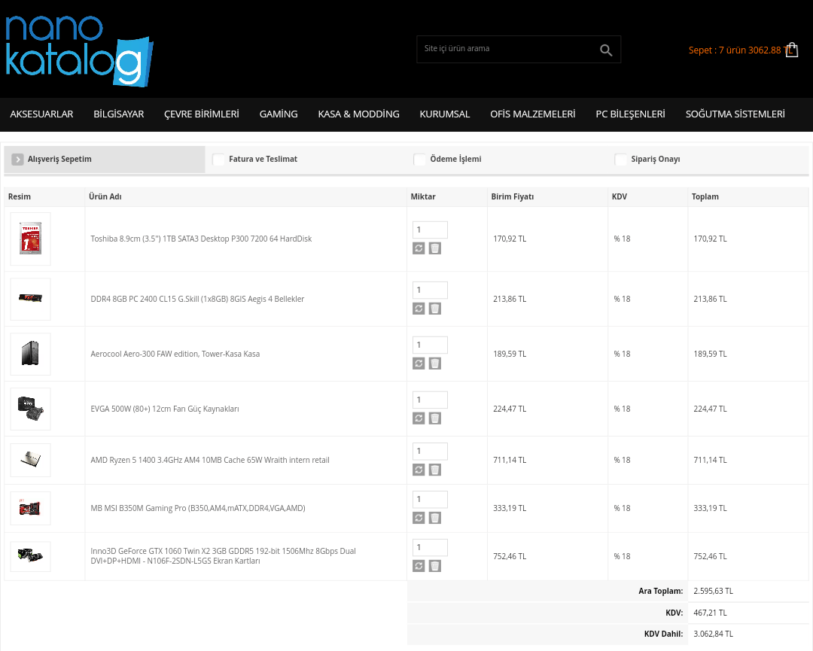Delete Toshiba HardDisk from cart
Image resolution: width=813 pixels, height=651 pixels.
tap(435, 248)
